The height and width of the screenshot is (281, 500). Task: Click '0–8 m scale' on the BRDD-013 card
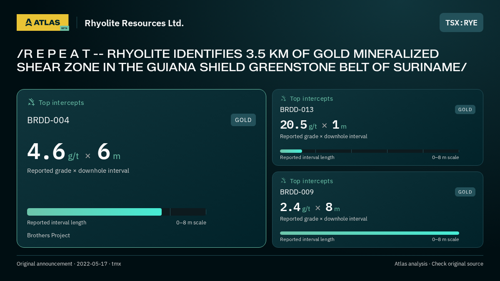[x=445, y=157]
